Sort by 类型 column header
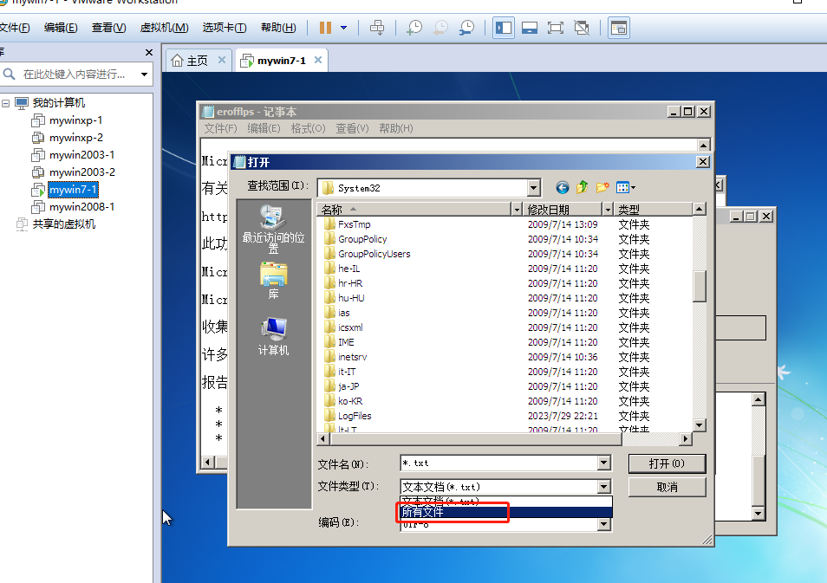Viewport: 827px width, 583px height. [x=653, y=210]
